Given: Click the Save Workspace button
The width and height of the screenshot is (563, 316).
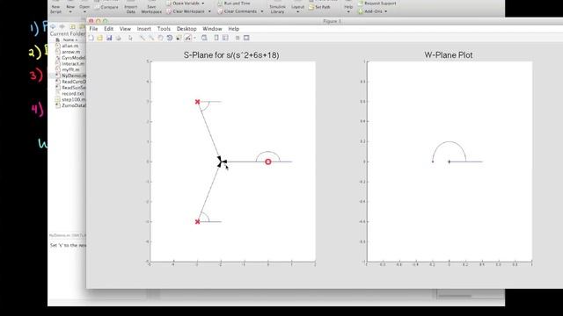Looking at the screenshot, I should 151,9.
